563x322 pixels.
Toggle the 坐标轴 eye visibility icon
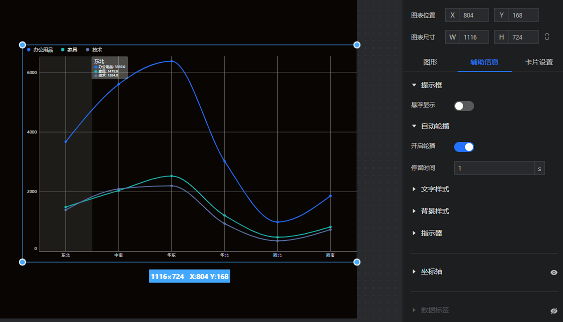(554, 272)
